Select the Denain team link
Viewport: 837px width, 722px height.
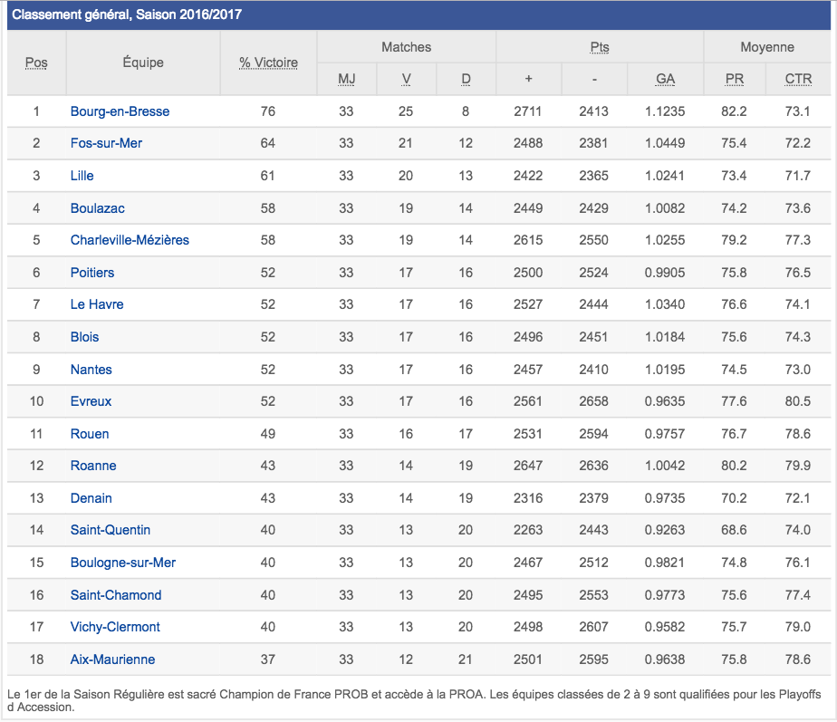coord(91,498)
